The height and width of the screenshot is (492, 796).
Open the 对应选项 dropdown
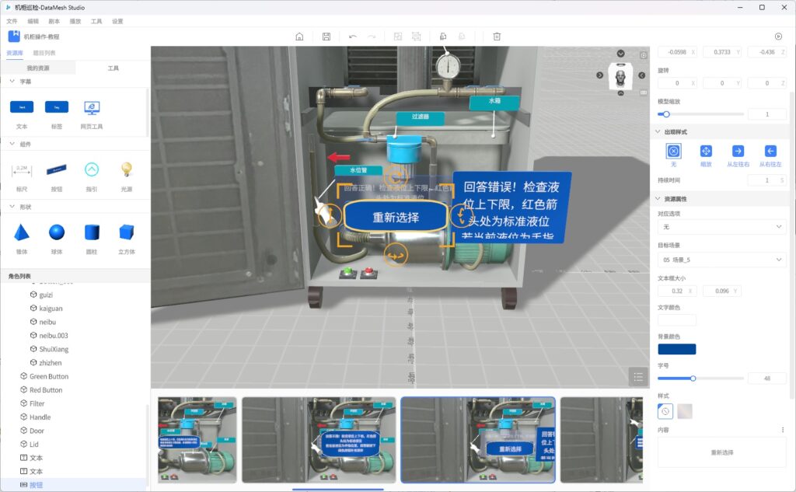click(x=721, y=227)
